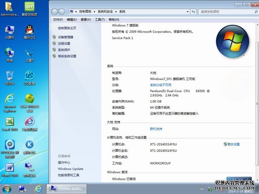This screenshot has width=259, height=194.
Task: Open the 回收站 recycle bin
Action: point(10,78)
